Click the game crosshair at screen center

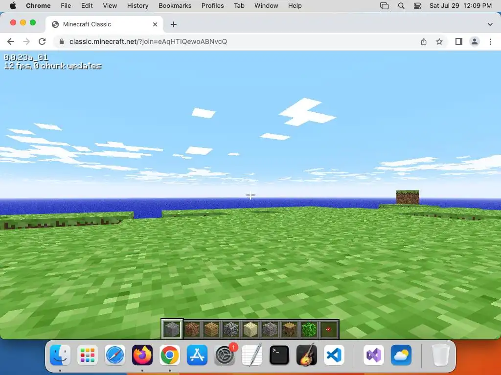coord(250,195)
